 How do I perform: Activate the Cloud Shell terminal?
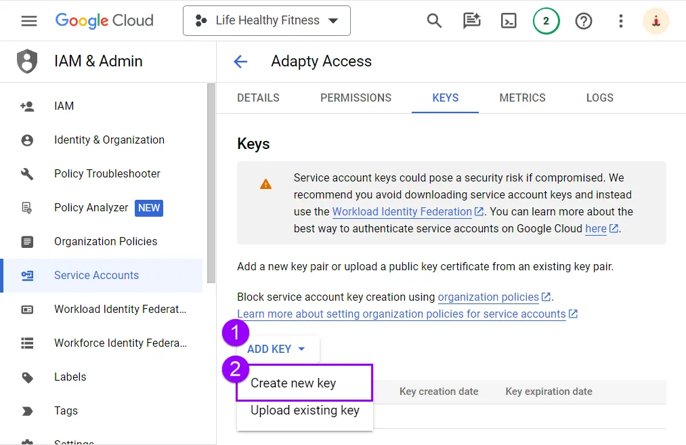click(509, 21)
